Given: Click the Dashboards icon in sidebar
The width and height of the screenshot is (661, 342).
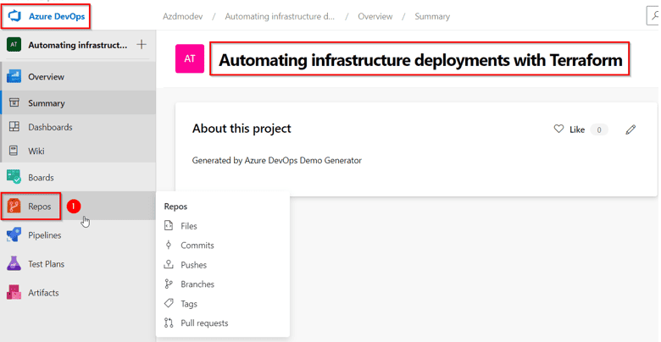Looking at the screenshot, I should [x=14, y=127].
